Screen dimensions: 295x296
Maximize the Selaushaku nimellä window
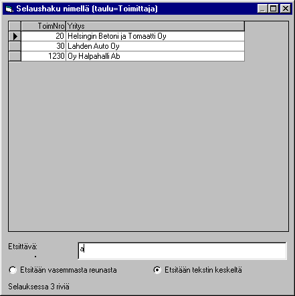coord(274,9)
